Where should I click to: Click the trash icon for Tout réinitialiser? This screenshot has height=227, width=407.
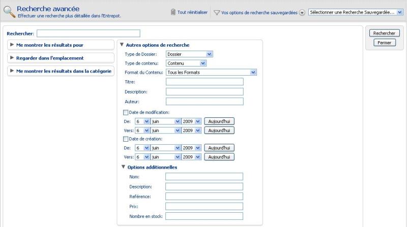[173, 12]
